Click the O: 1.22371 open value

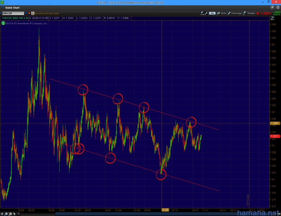pyautogui.click(x=55, y=18)
